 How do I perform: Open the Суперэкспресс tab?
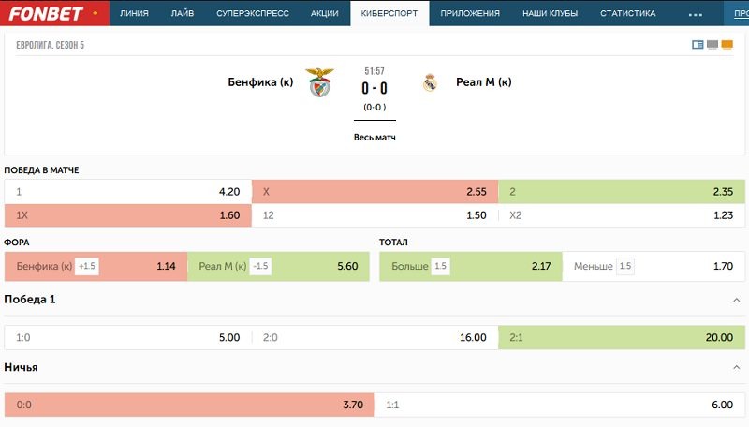click(x=252, y=14)
